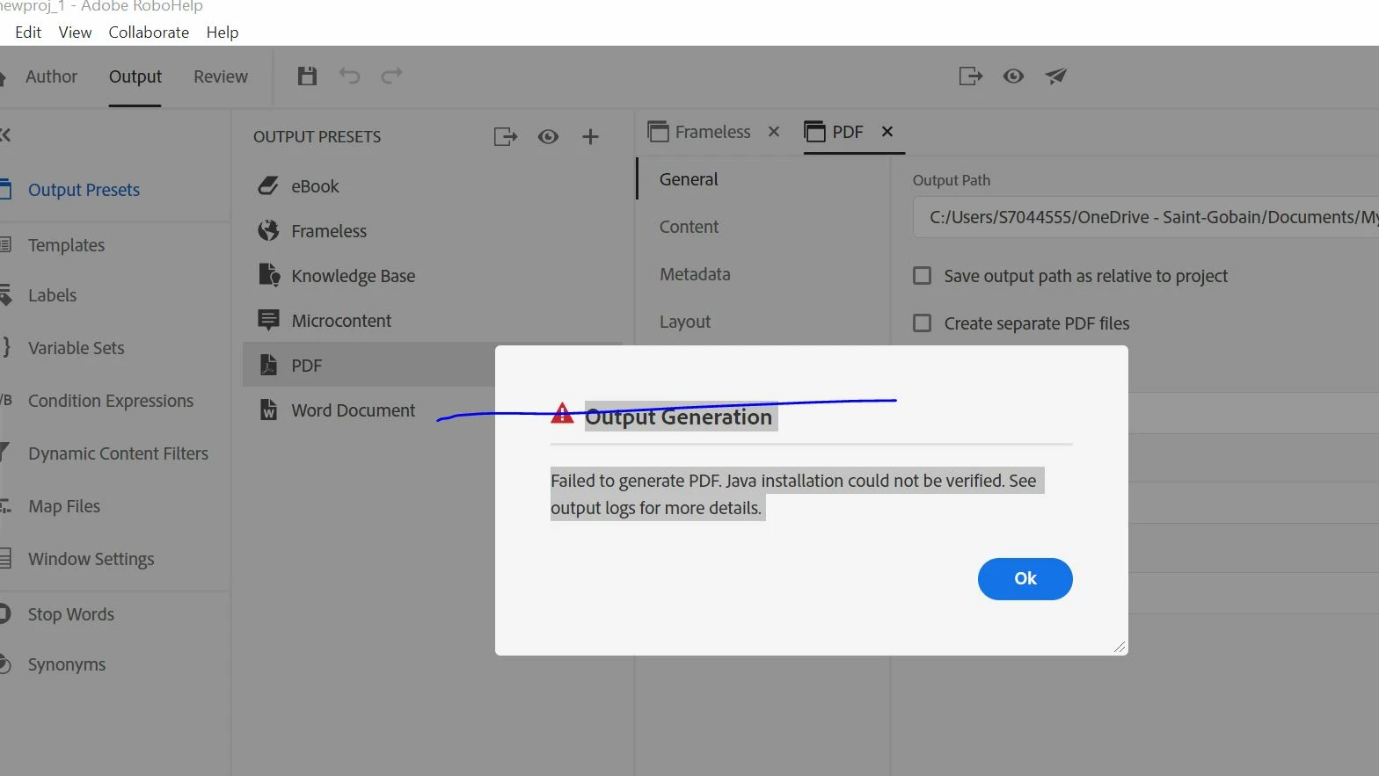Close the Frameless tab

coord(774,131)
